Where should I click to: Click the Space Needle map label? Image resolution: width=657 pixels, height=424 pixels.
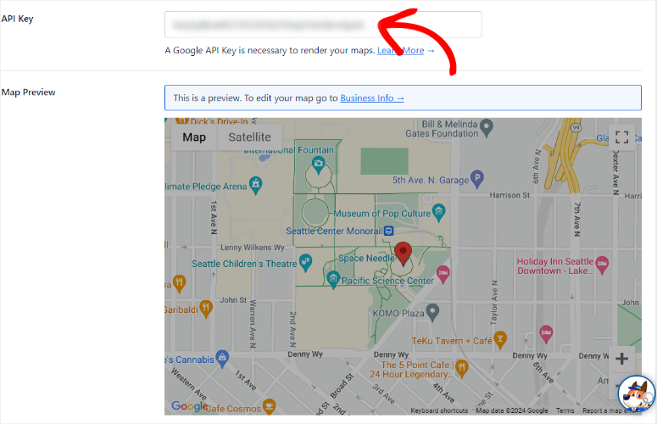(366, 258)
